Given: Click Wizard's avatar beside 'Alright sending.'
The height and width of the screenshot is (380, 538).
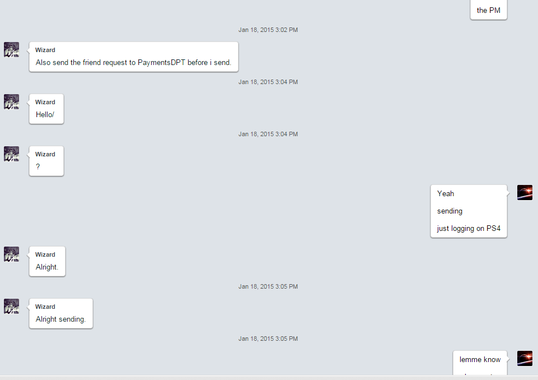Looking at the screenshot, I should (x=11, y=307).
